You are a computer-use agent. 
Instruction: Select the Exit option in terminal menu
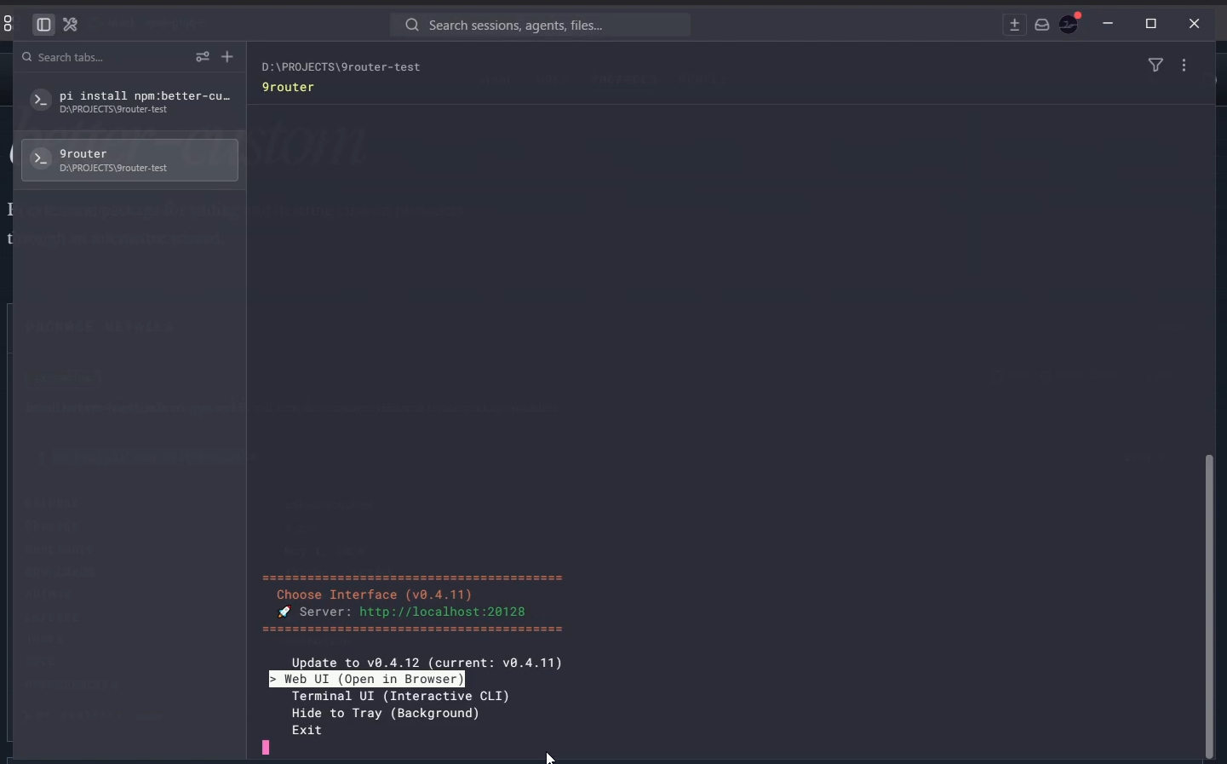[x=307, y=731]
